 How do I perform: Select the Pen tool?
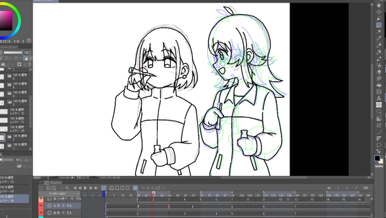click(x=379, y=45)
